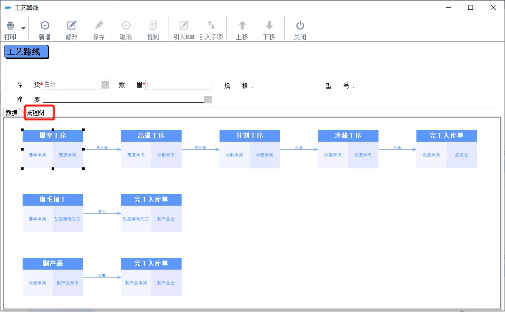Click the 复制 copy icon
The image size is (505, 312).
[153, 26]
